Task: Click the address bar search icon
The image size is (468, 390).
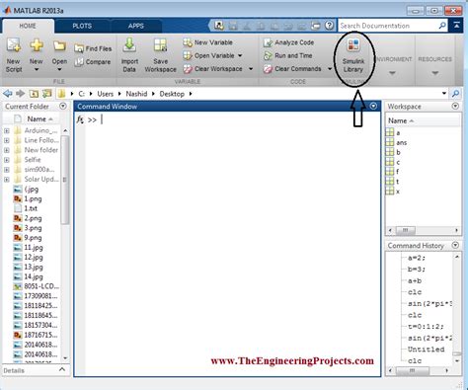Action: click(x=455, y=94)
